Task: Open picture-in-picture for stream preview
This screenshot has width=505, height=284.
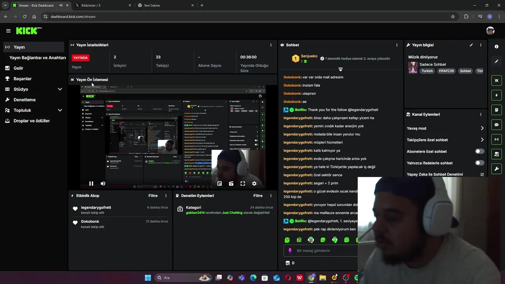Action: pyautogui.click(x=220, y=183)
